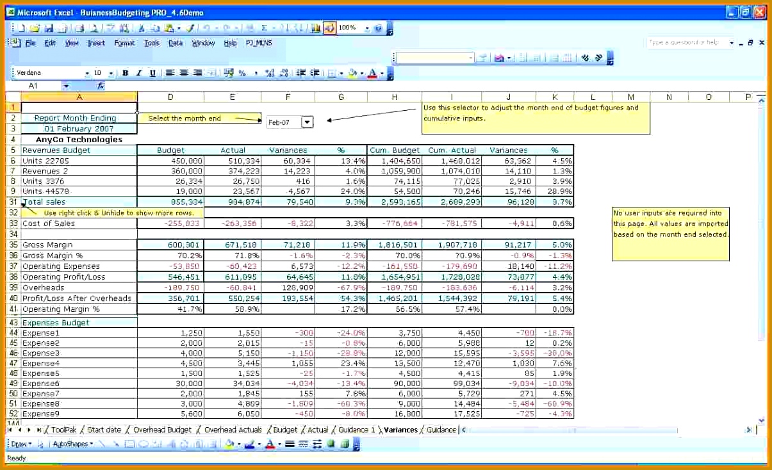Viewport: 772px width, 470px height.
Task: Open the font size 10 dropdown
Action: coord(111,74)
